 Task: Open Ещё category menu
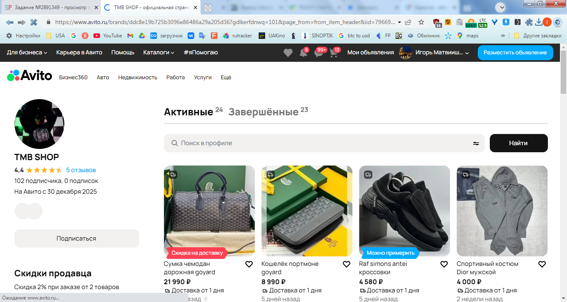(x=226, y=77)
